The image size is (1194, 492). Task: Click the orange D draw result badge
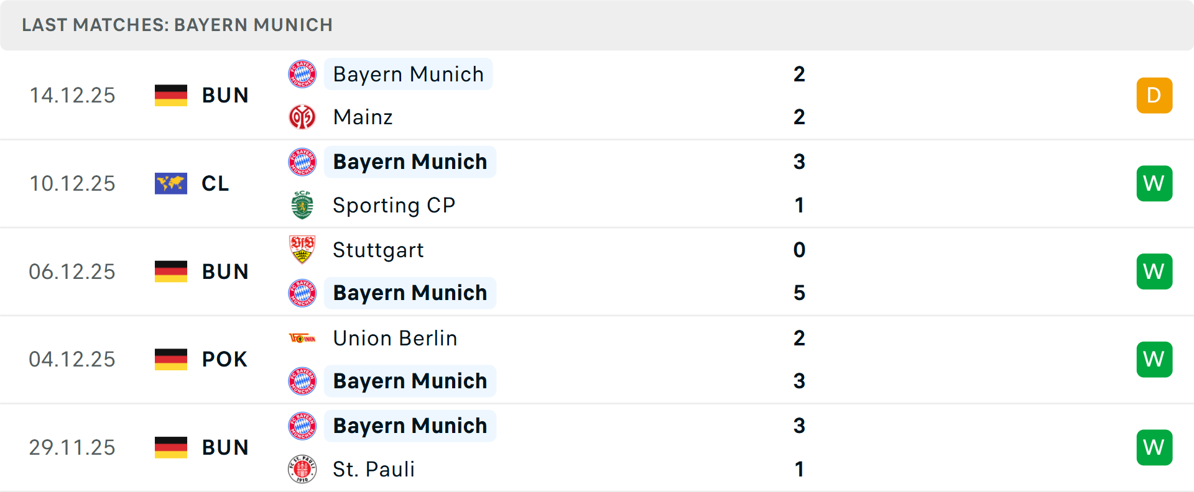coord(1154,95)
